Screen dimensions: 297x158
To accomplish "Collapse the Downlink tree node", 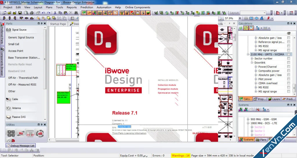I will 252,63.
